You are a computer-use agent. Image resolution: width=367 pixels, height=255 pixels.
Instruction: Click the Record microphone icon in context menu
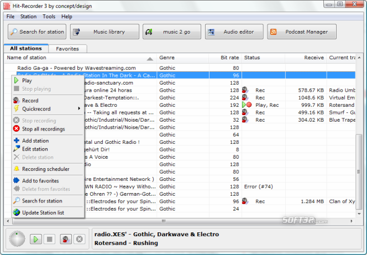[x=17, y=101]
